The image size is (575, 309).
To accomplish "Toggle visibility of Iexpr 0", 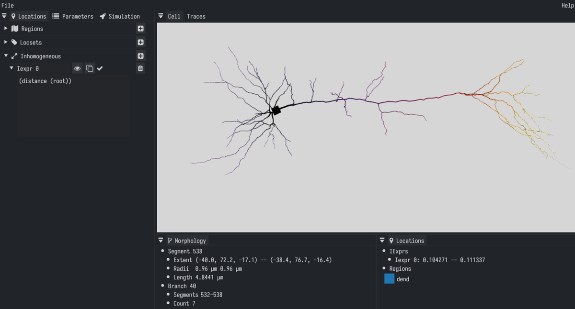I will 77,68.
